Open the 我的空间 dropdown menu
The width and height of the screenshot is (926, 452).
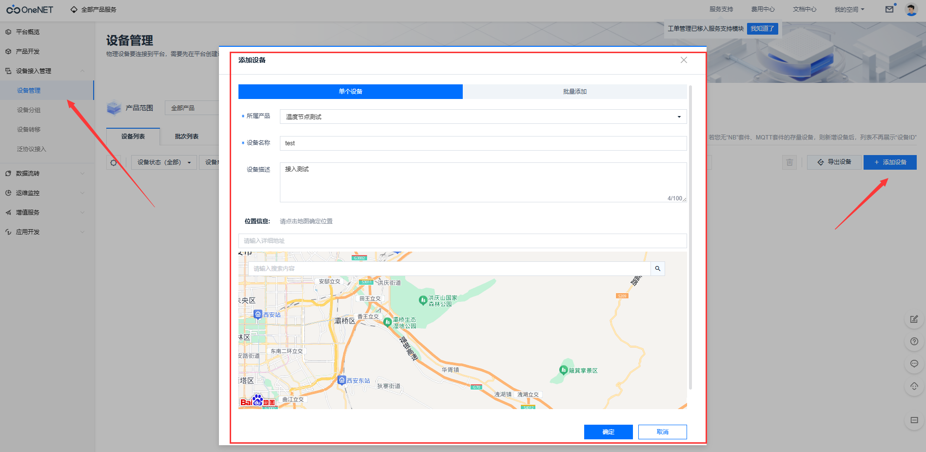(x=849, y=9)
